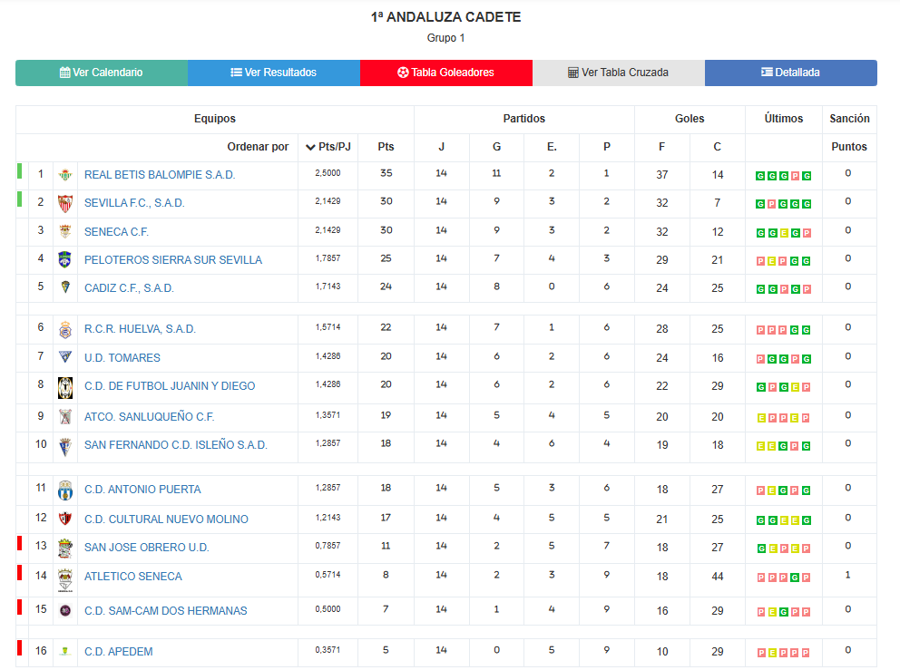Click the R.C.R. Huelva crest icon

(x=65, y=329)
